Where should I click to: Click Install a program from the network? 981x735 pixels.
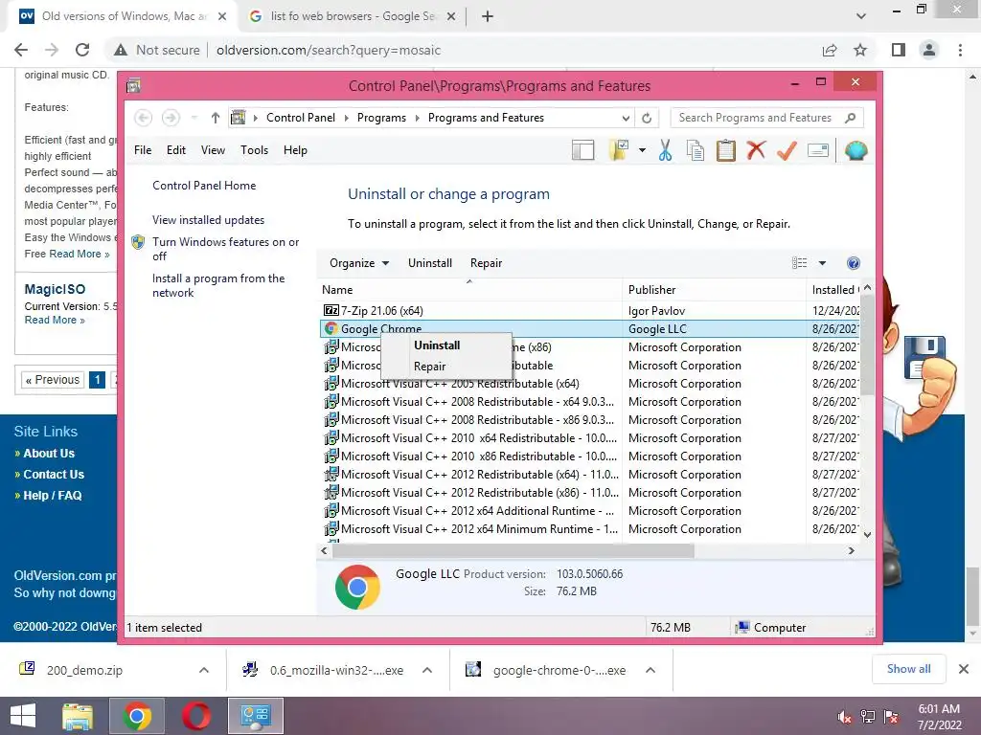pos(218,285)
